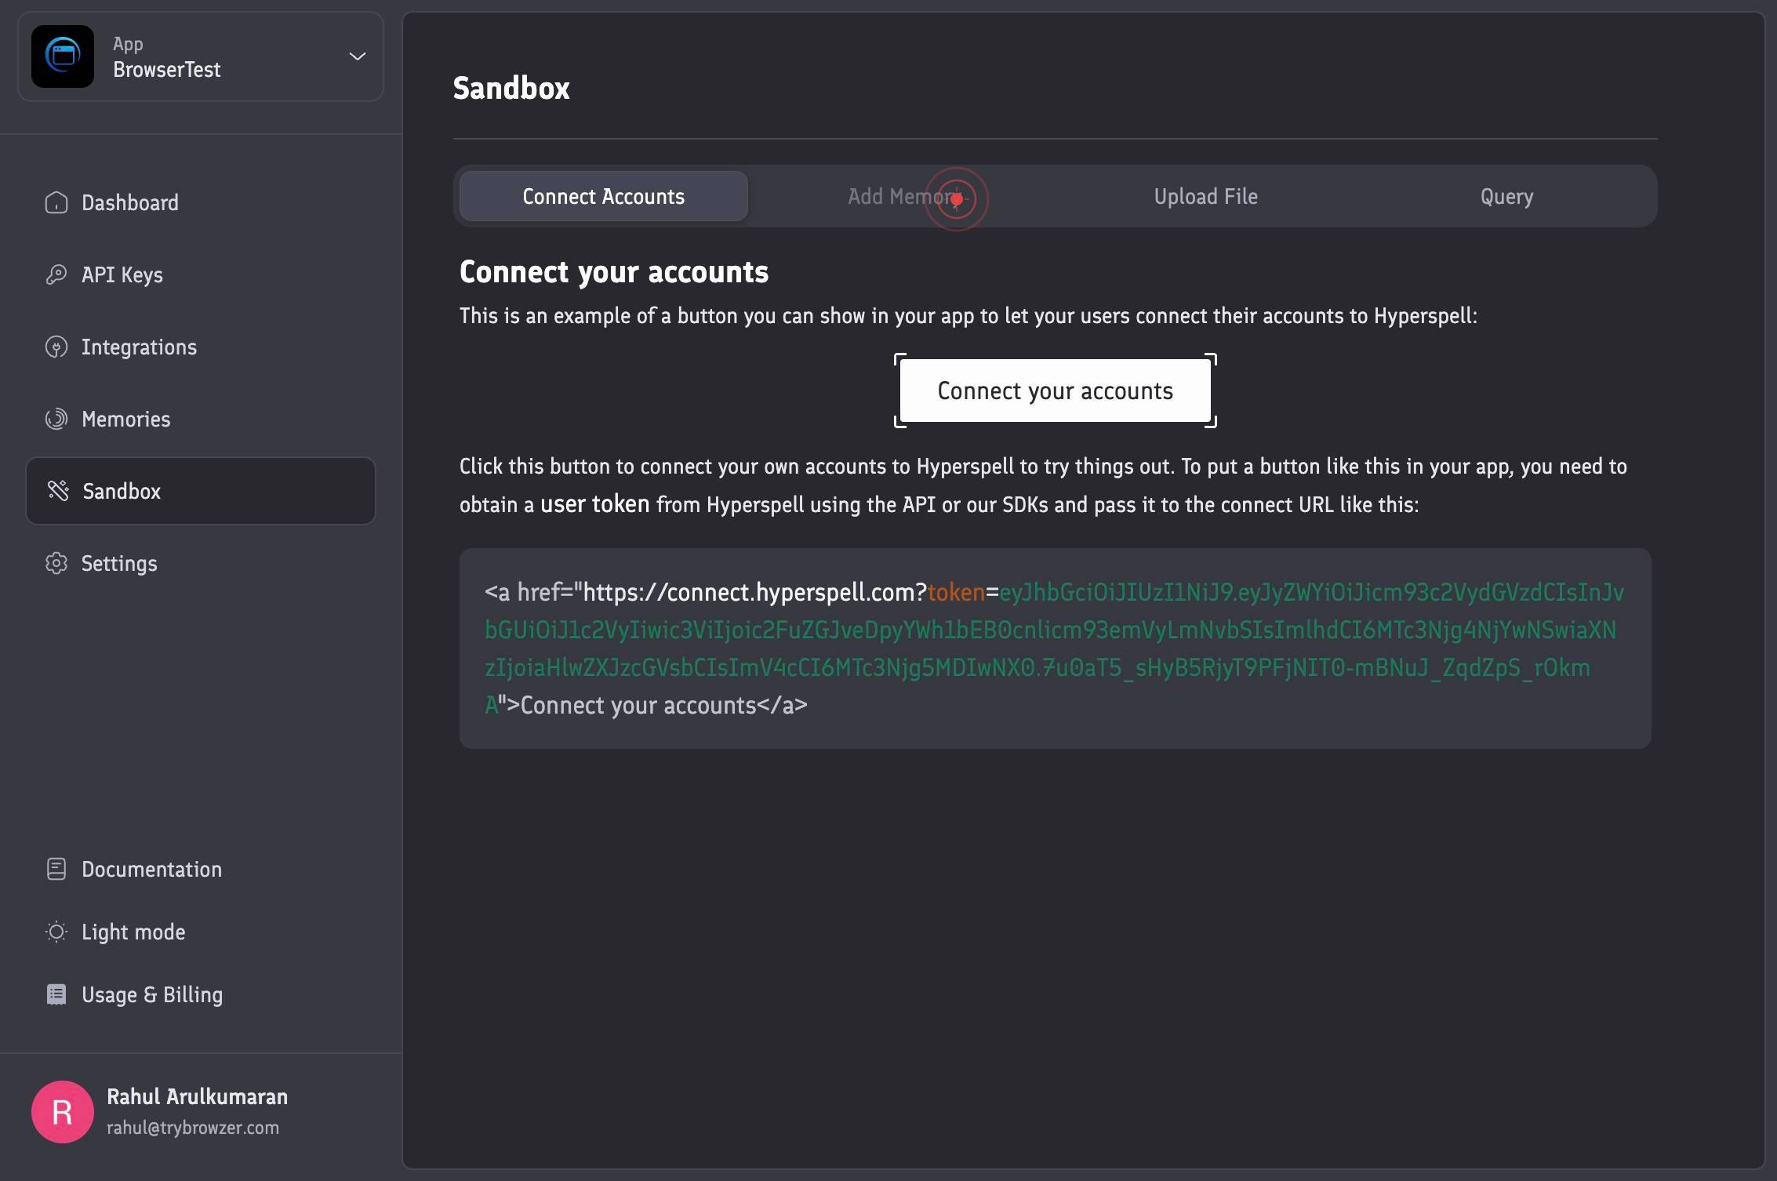
Task: Click the token code snippet block
Action: pos(1056,649)
